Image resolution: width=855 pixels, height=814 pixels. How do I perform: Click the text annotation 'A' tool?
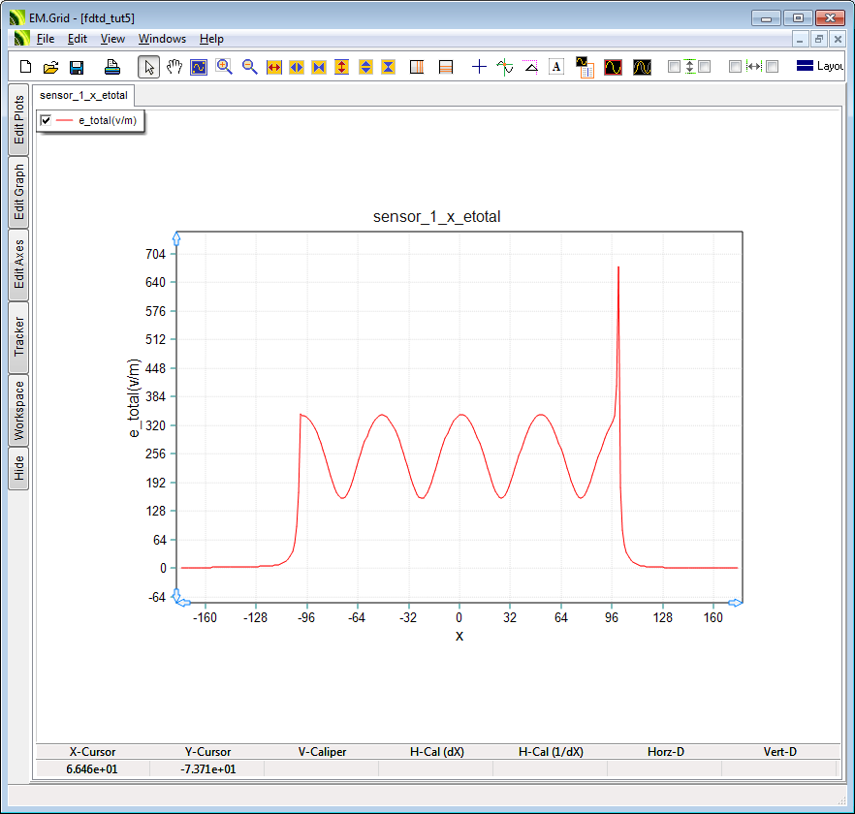pos(556,67)
